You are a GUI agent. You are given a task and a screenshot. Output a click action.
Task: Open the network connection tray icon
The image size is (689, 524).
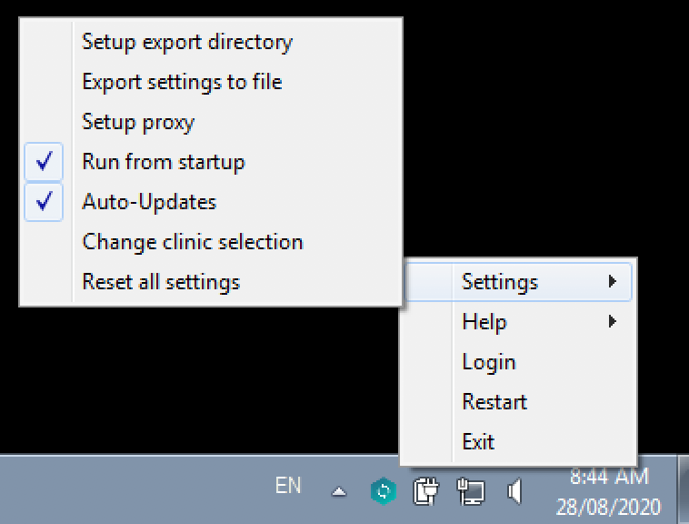(x=471, y=492)
